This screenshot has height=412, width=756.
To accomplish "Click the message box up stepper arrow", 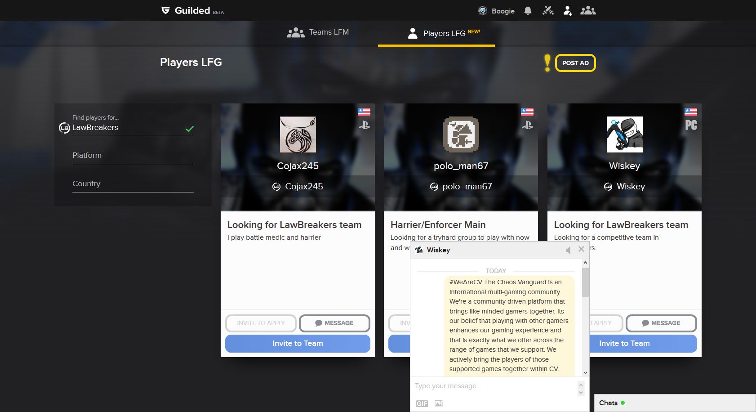I will point(581,385).
